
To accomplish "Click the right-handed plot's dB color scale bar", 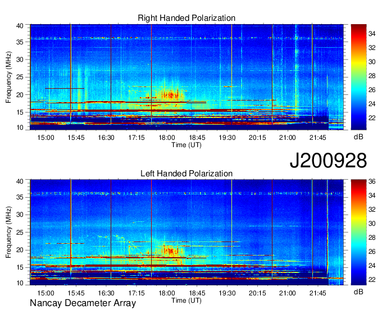I will click(x=358, y=77).
